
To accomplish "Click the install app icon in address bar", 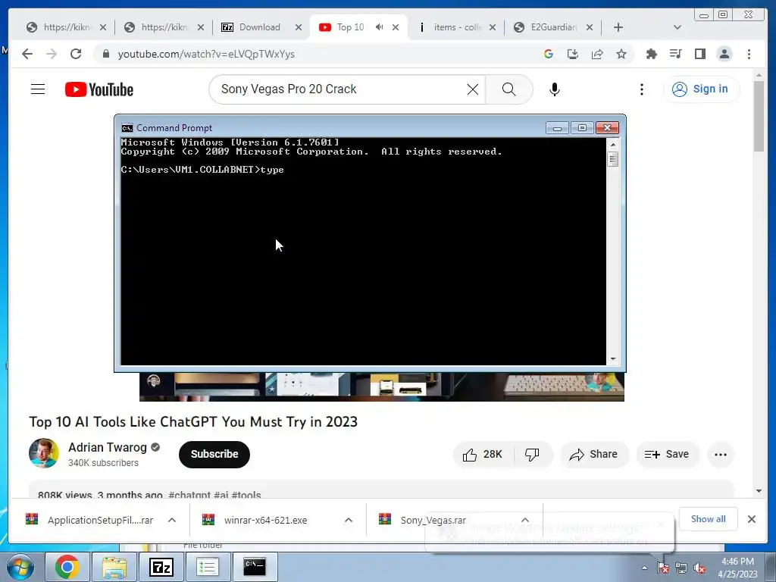I will click(573, 54).
